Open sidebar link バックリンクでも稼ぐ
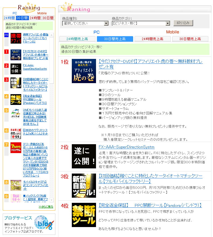 tap(35, 198)
